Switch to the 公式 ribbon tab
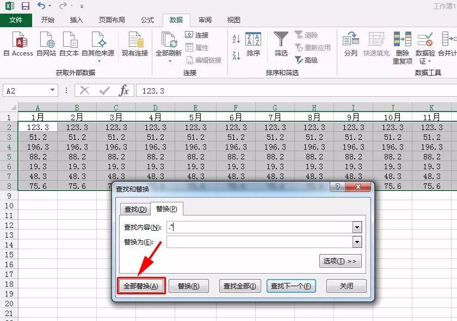Image resolution: width=457 pixels, height=321 pixels. click(147, 20)
